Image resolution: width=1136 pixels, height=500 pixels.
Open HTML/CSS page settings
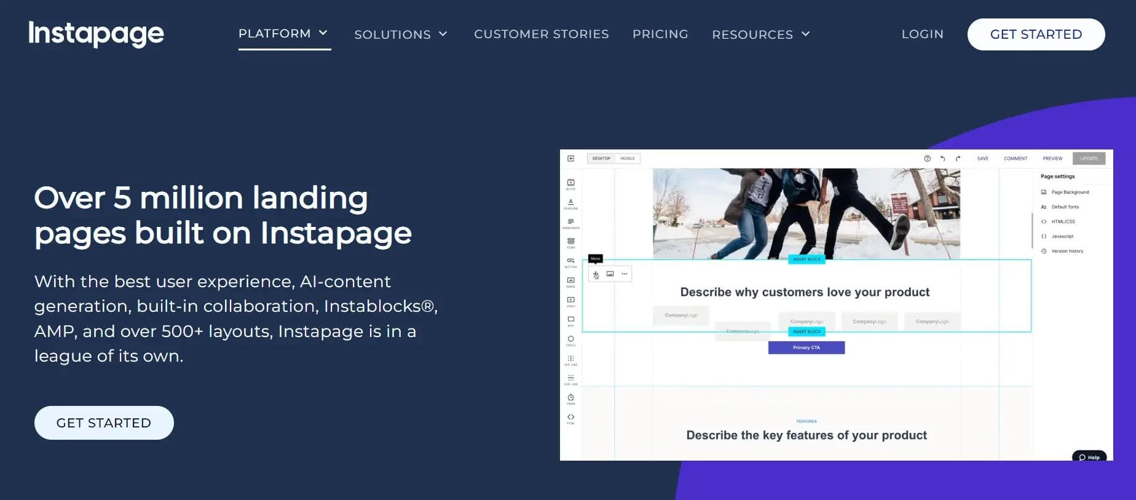1058,221
